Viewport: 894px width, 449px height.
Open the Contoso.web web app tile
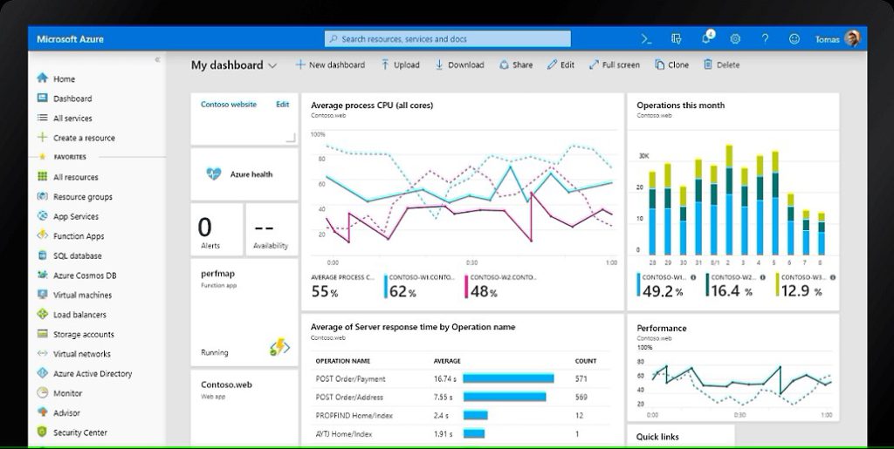tap(244, 407)
